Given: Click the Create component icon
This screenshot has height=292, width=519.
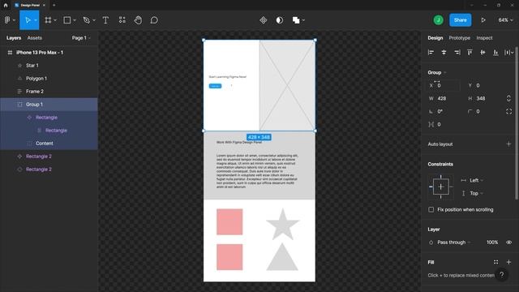Looking at the screenshot, I should (263, 20).
